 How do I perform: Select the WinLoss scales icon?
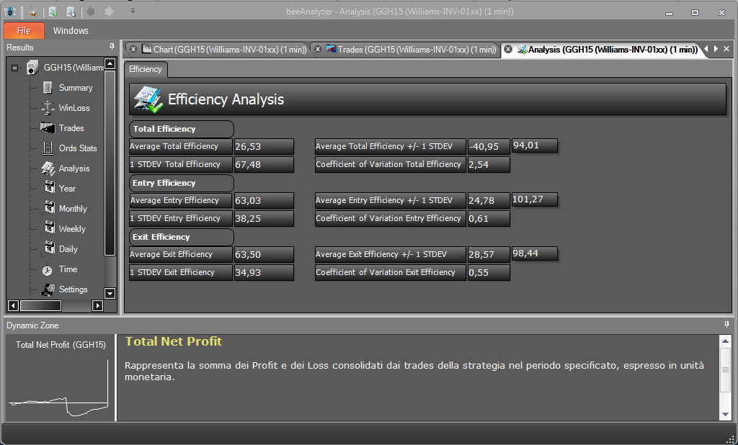pyautogui.click(x=47, y=108)
